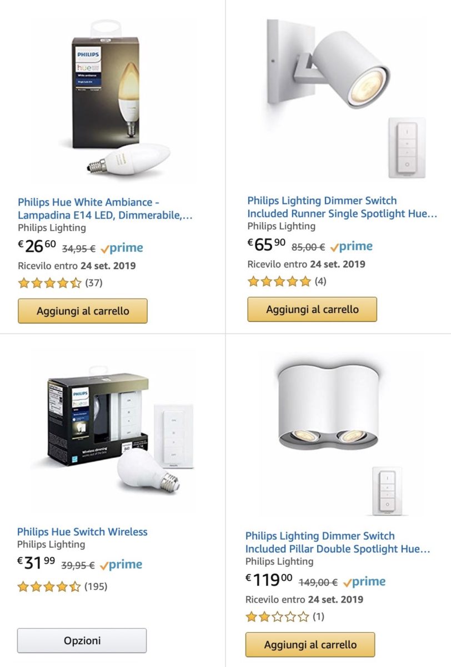Click Aggiungi al carrello for the Hue E14 bulb
The height and width of the screenshot is (667, 451).
click(83, 310)
